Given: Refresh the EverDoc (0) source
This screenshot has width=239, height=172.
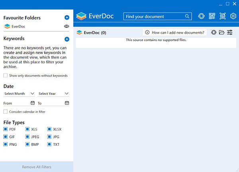Looking at the screenshot, I should 214,32.
